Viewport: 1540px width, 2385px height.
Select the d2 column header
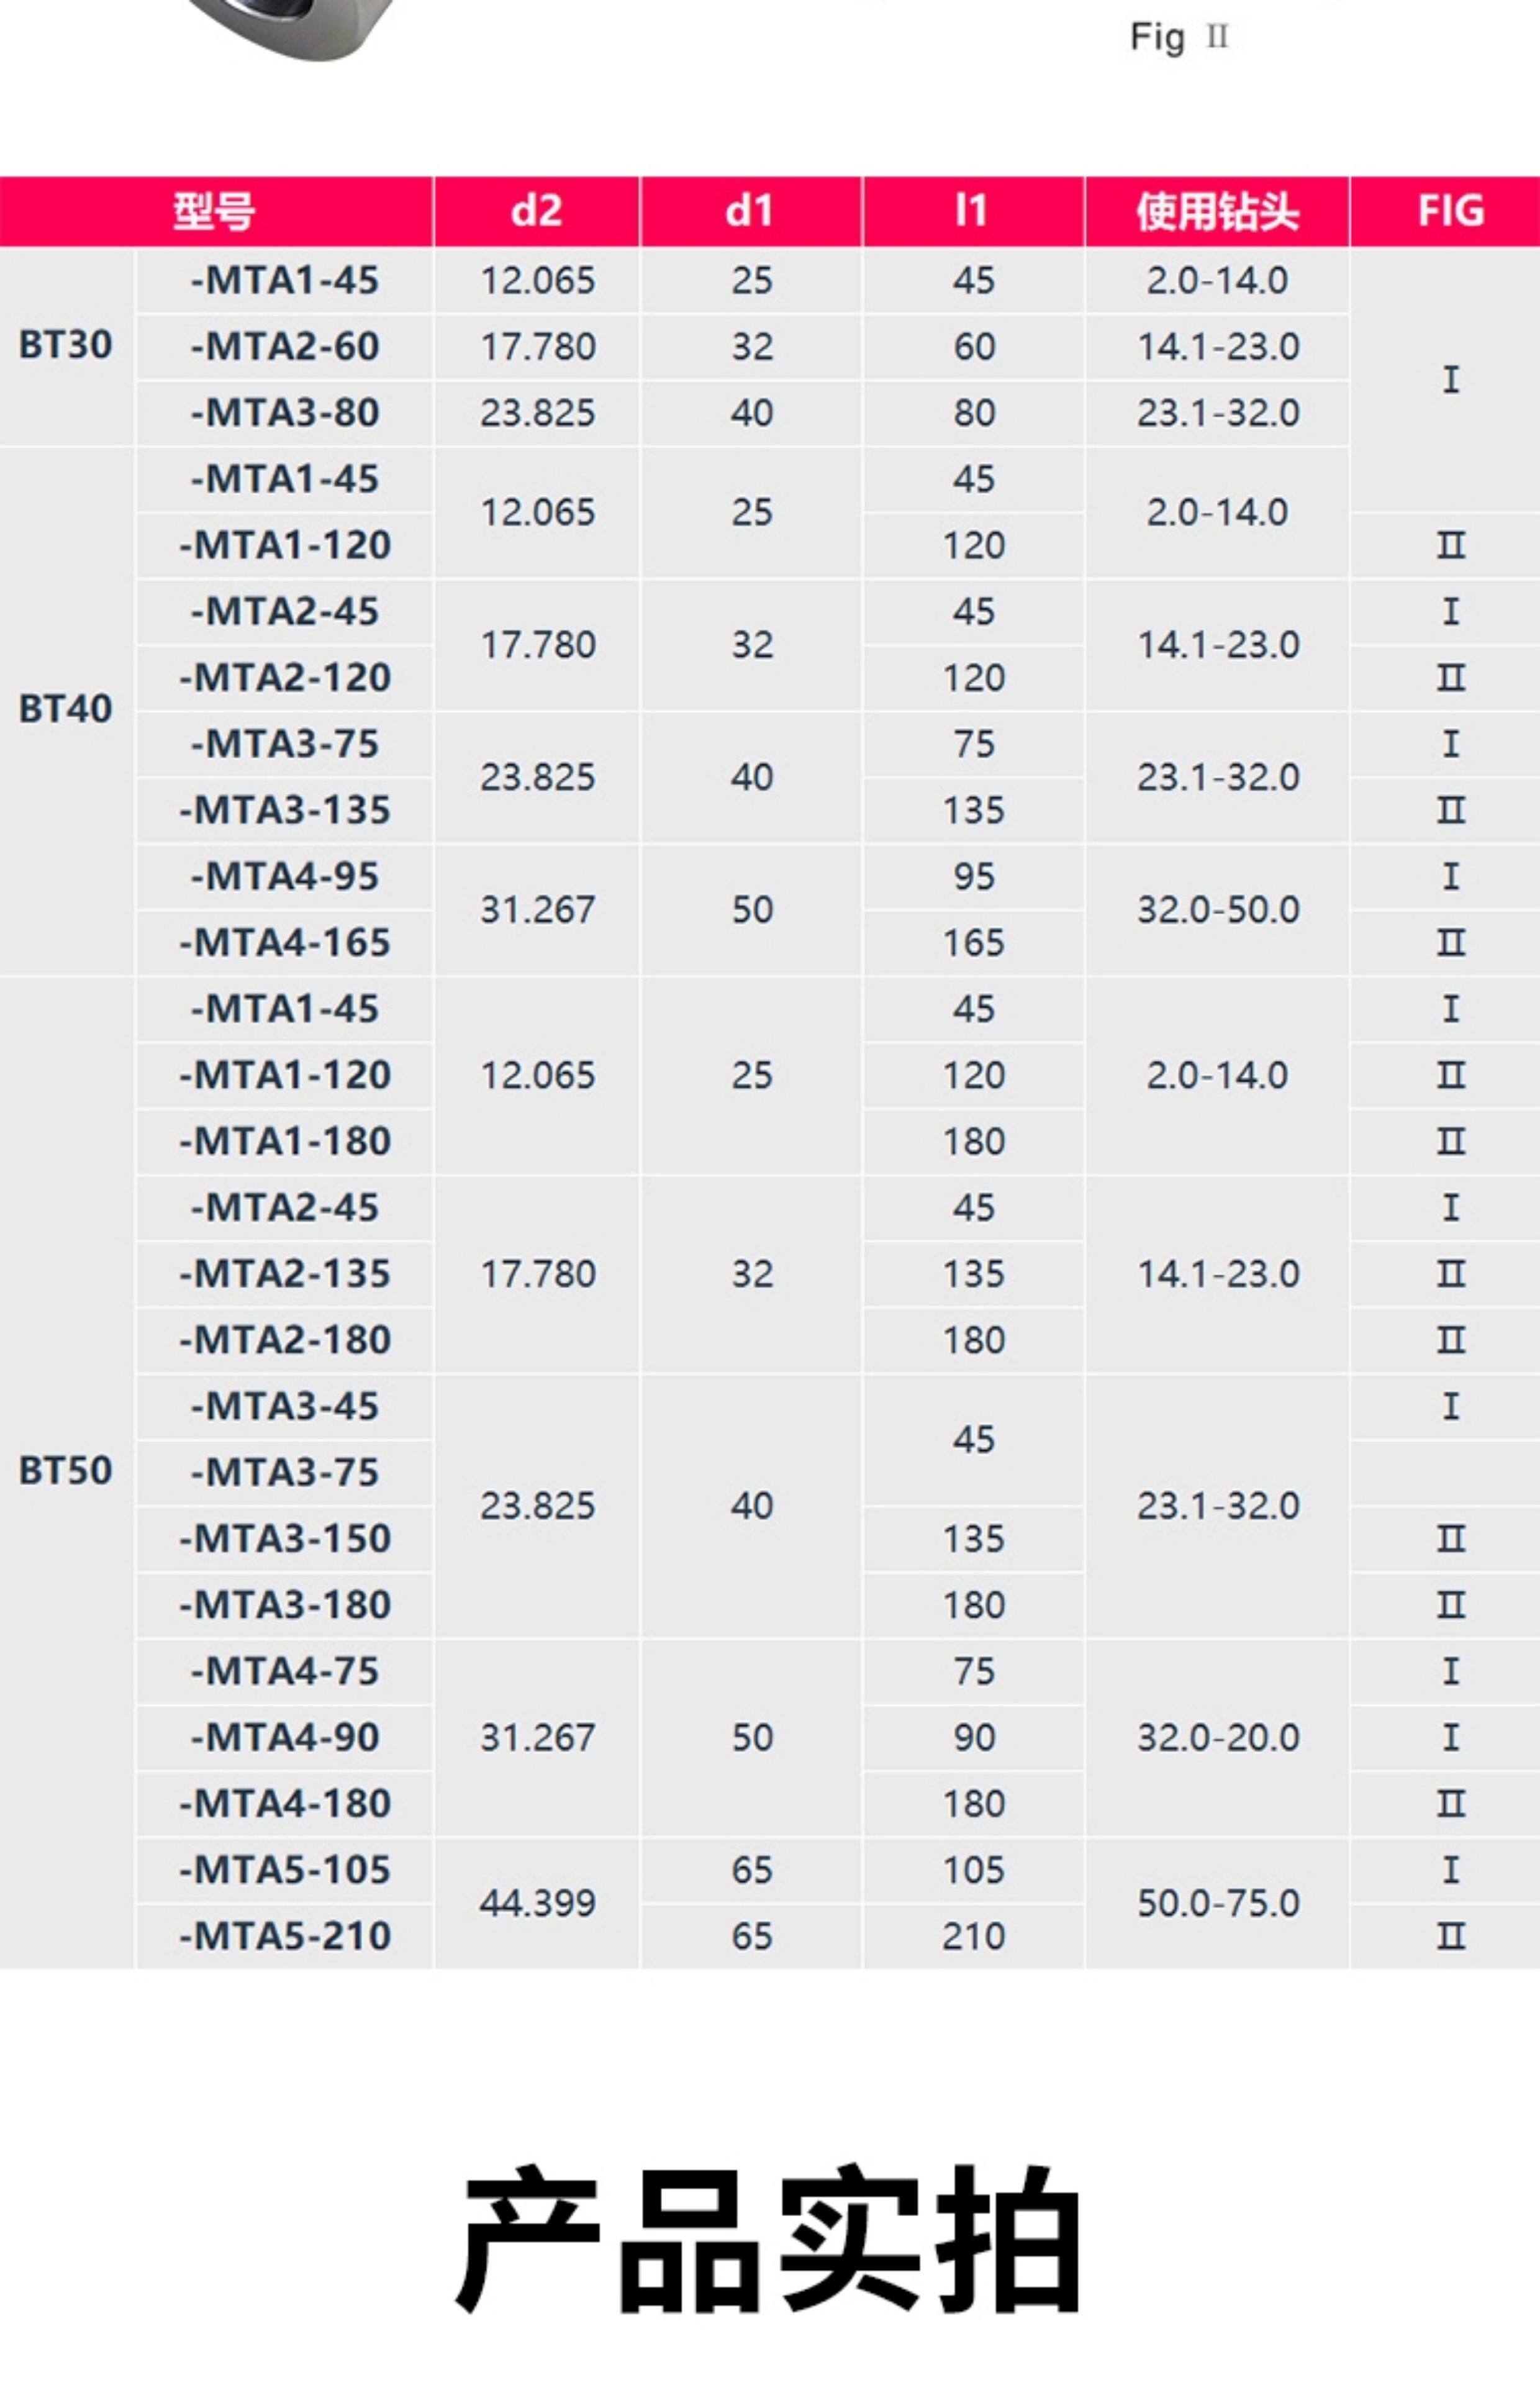[536, 211]
